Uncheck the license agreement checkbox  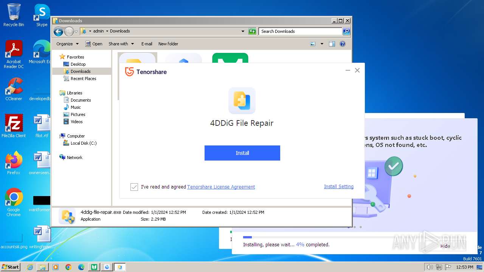(x=134, y=187)
